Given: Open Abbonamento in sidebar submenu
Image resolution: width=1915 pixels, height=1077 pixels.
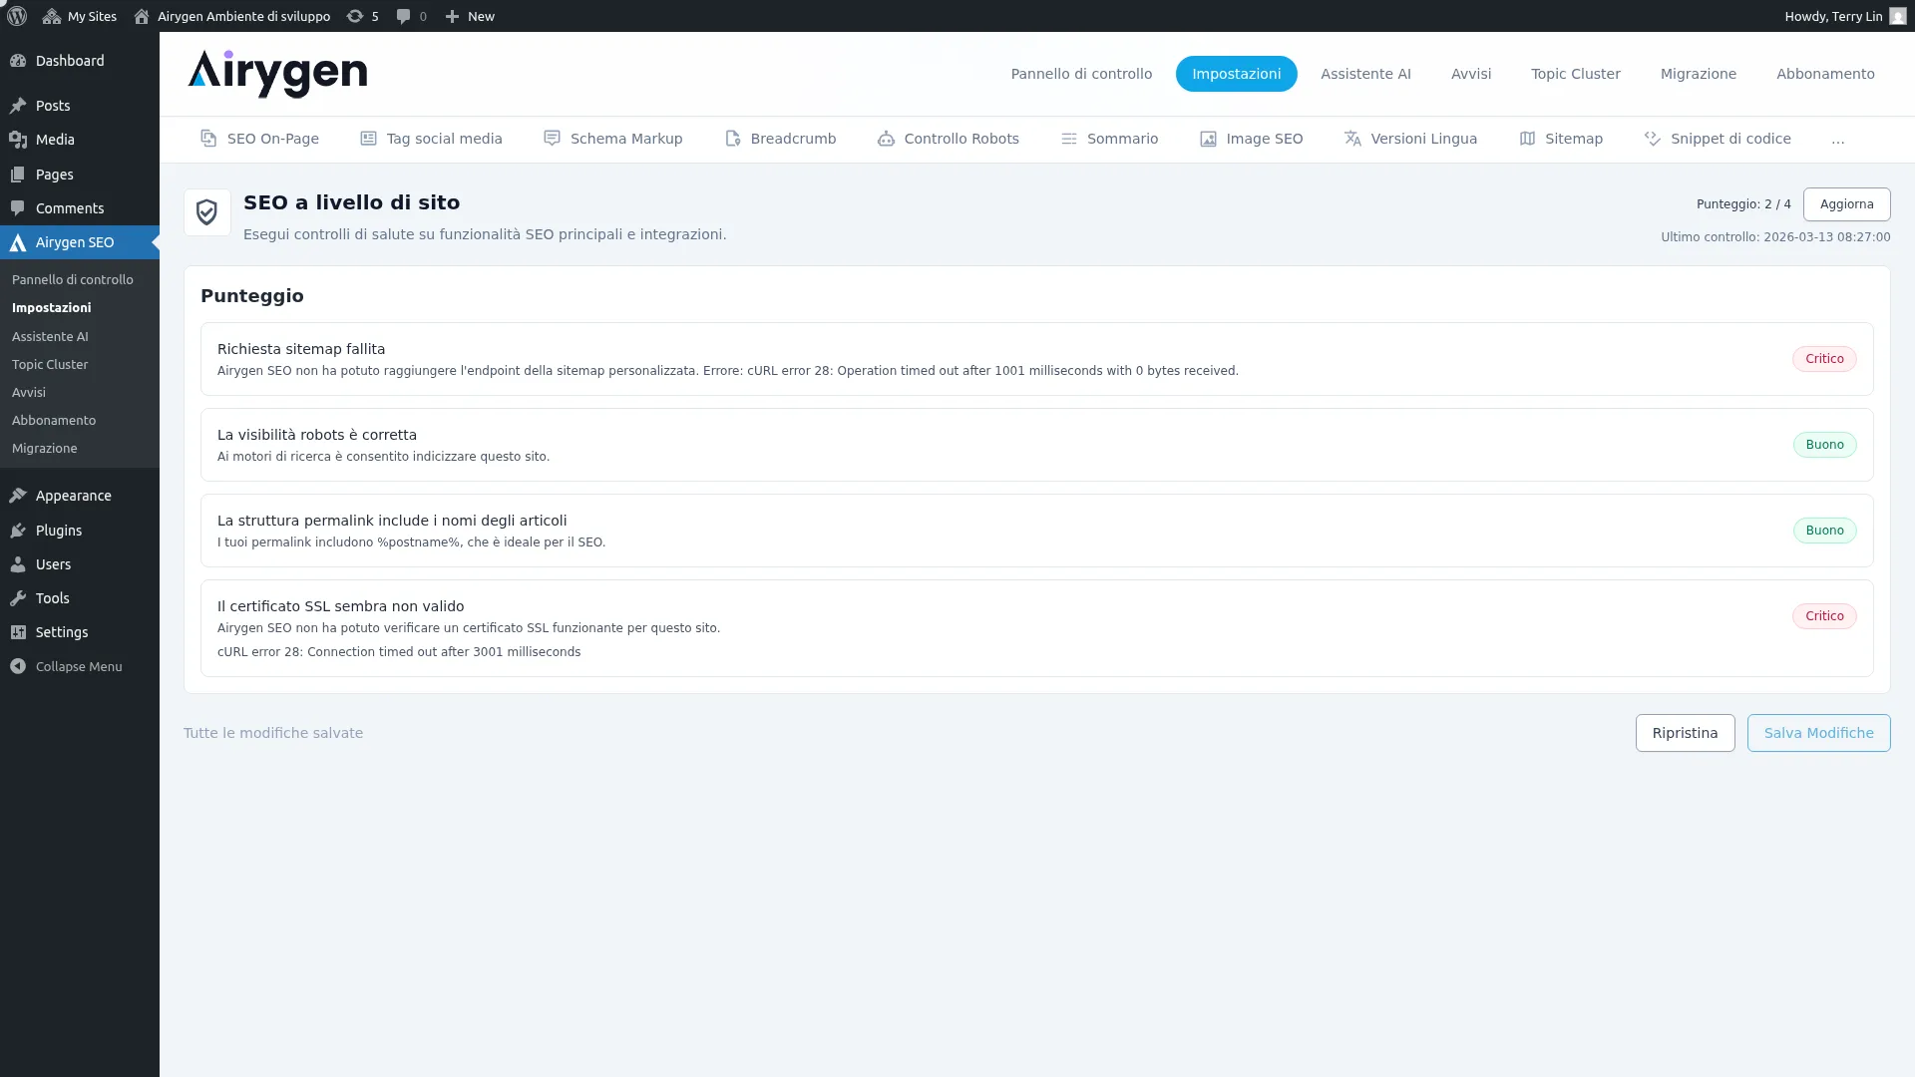Looking at the screenshot, I should [54, 421].
